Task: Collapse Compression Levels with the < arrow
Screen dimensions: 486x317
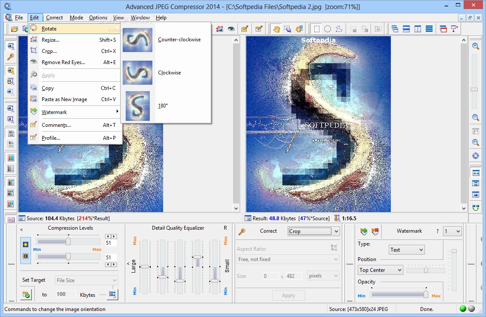Action: point(22,230)
